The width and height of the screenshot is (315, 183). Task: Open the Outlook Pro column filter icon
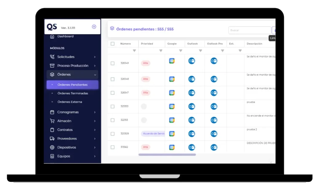tap(222, 51)
